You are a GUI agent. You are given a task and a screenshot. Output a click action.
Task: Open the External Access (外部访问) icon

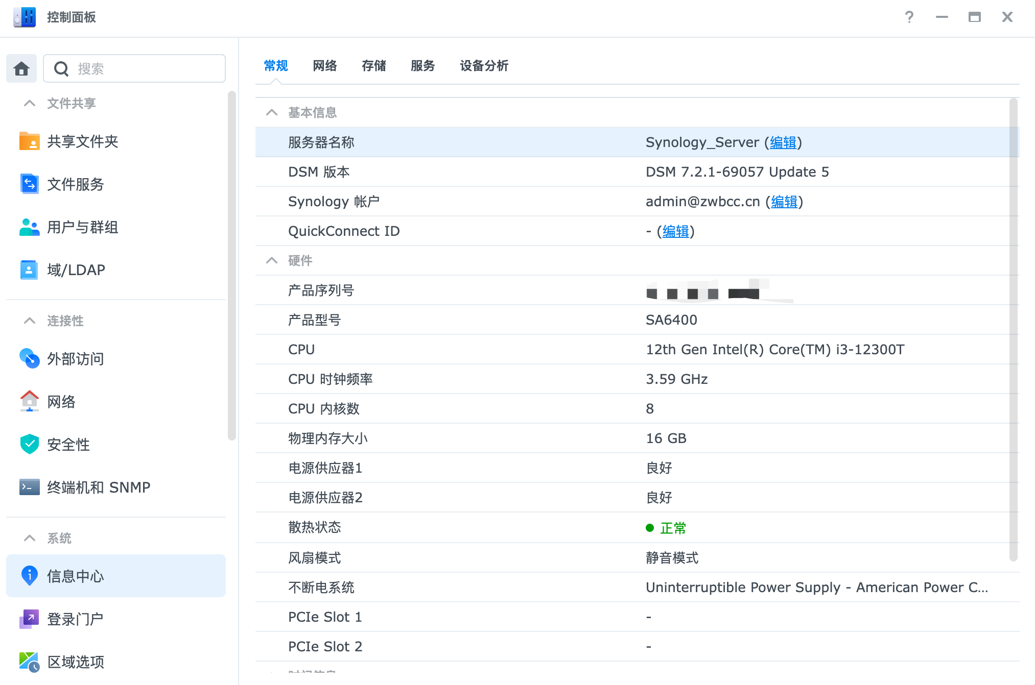(30, 358)
